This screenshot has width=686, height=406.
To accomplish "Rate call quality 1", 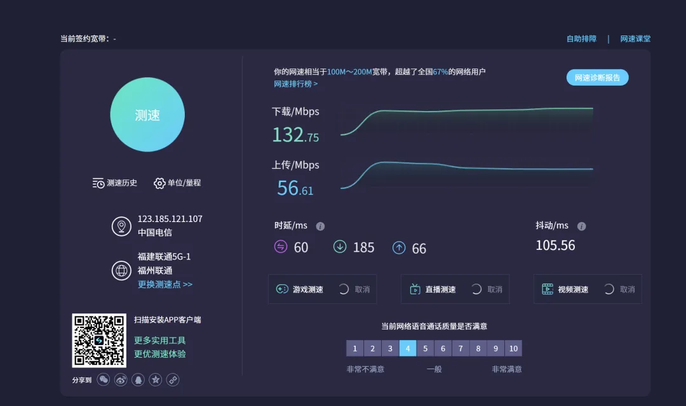I will [355, 348].
